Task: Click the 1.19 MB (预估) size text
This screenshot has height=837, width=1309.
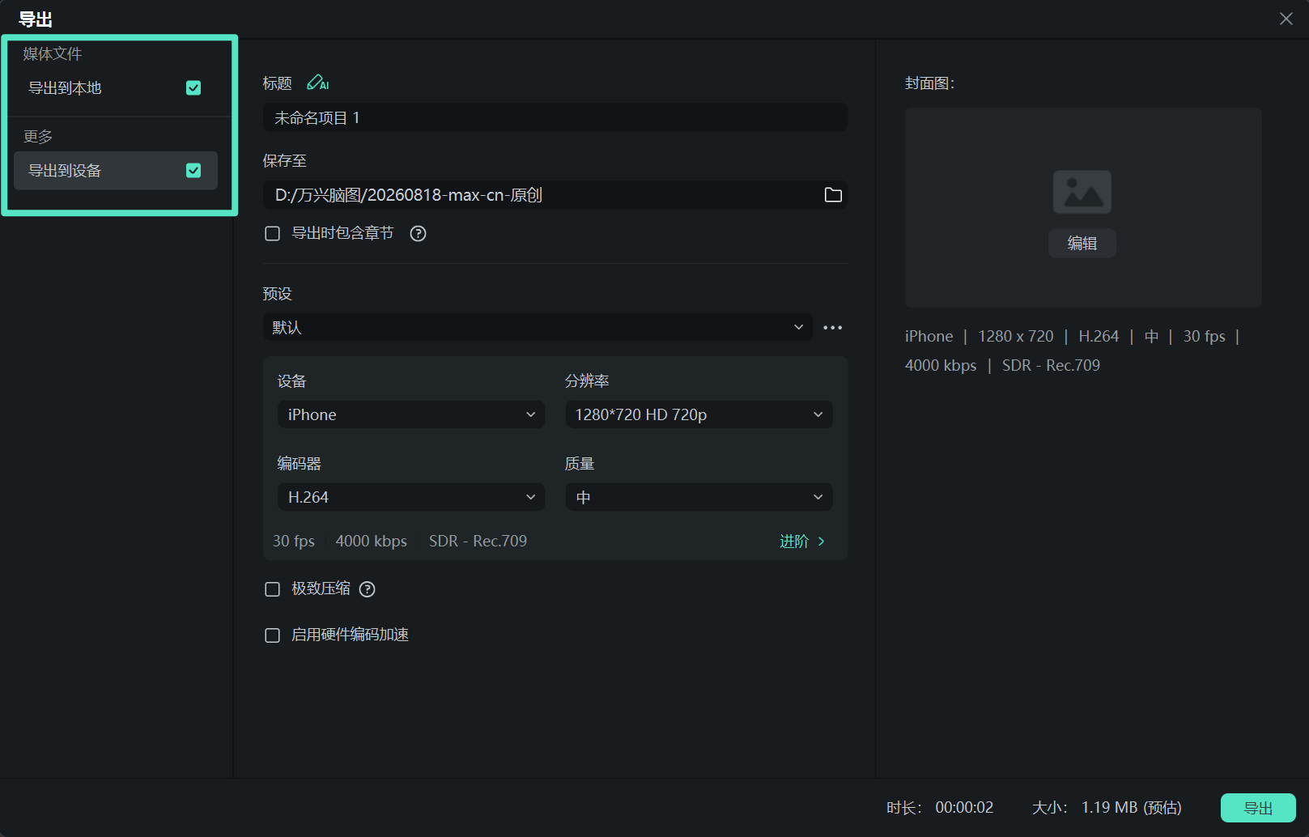Action: point(1132,808)
